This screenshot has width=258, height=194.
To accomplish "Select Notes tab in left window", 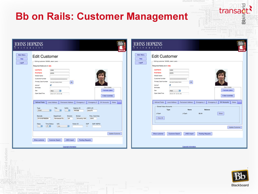I will [114, 103].
